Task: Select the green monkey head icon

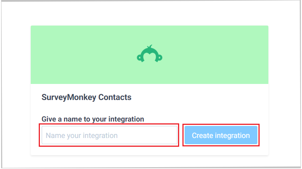Action: [x=150, y=54]
